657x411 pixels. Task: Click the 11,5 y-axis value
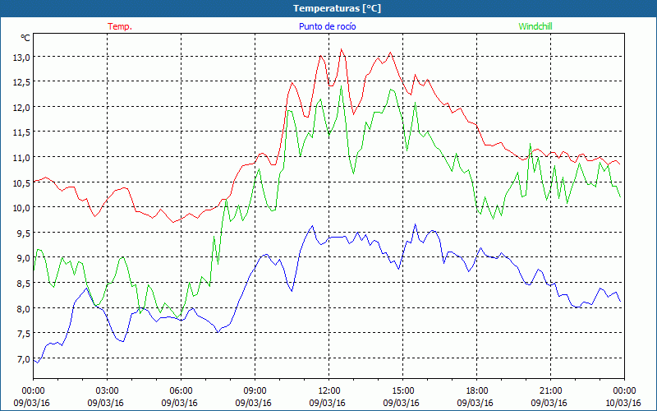coord(21,132)
